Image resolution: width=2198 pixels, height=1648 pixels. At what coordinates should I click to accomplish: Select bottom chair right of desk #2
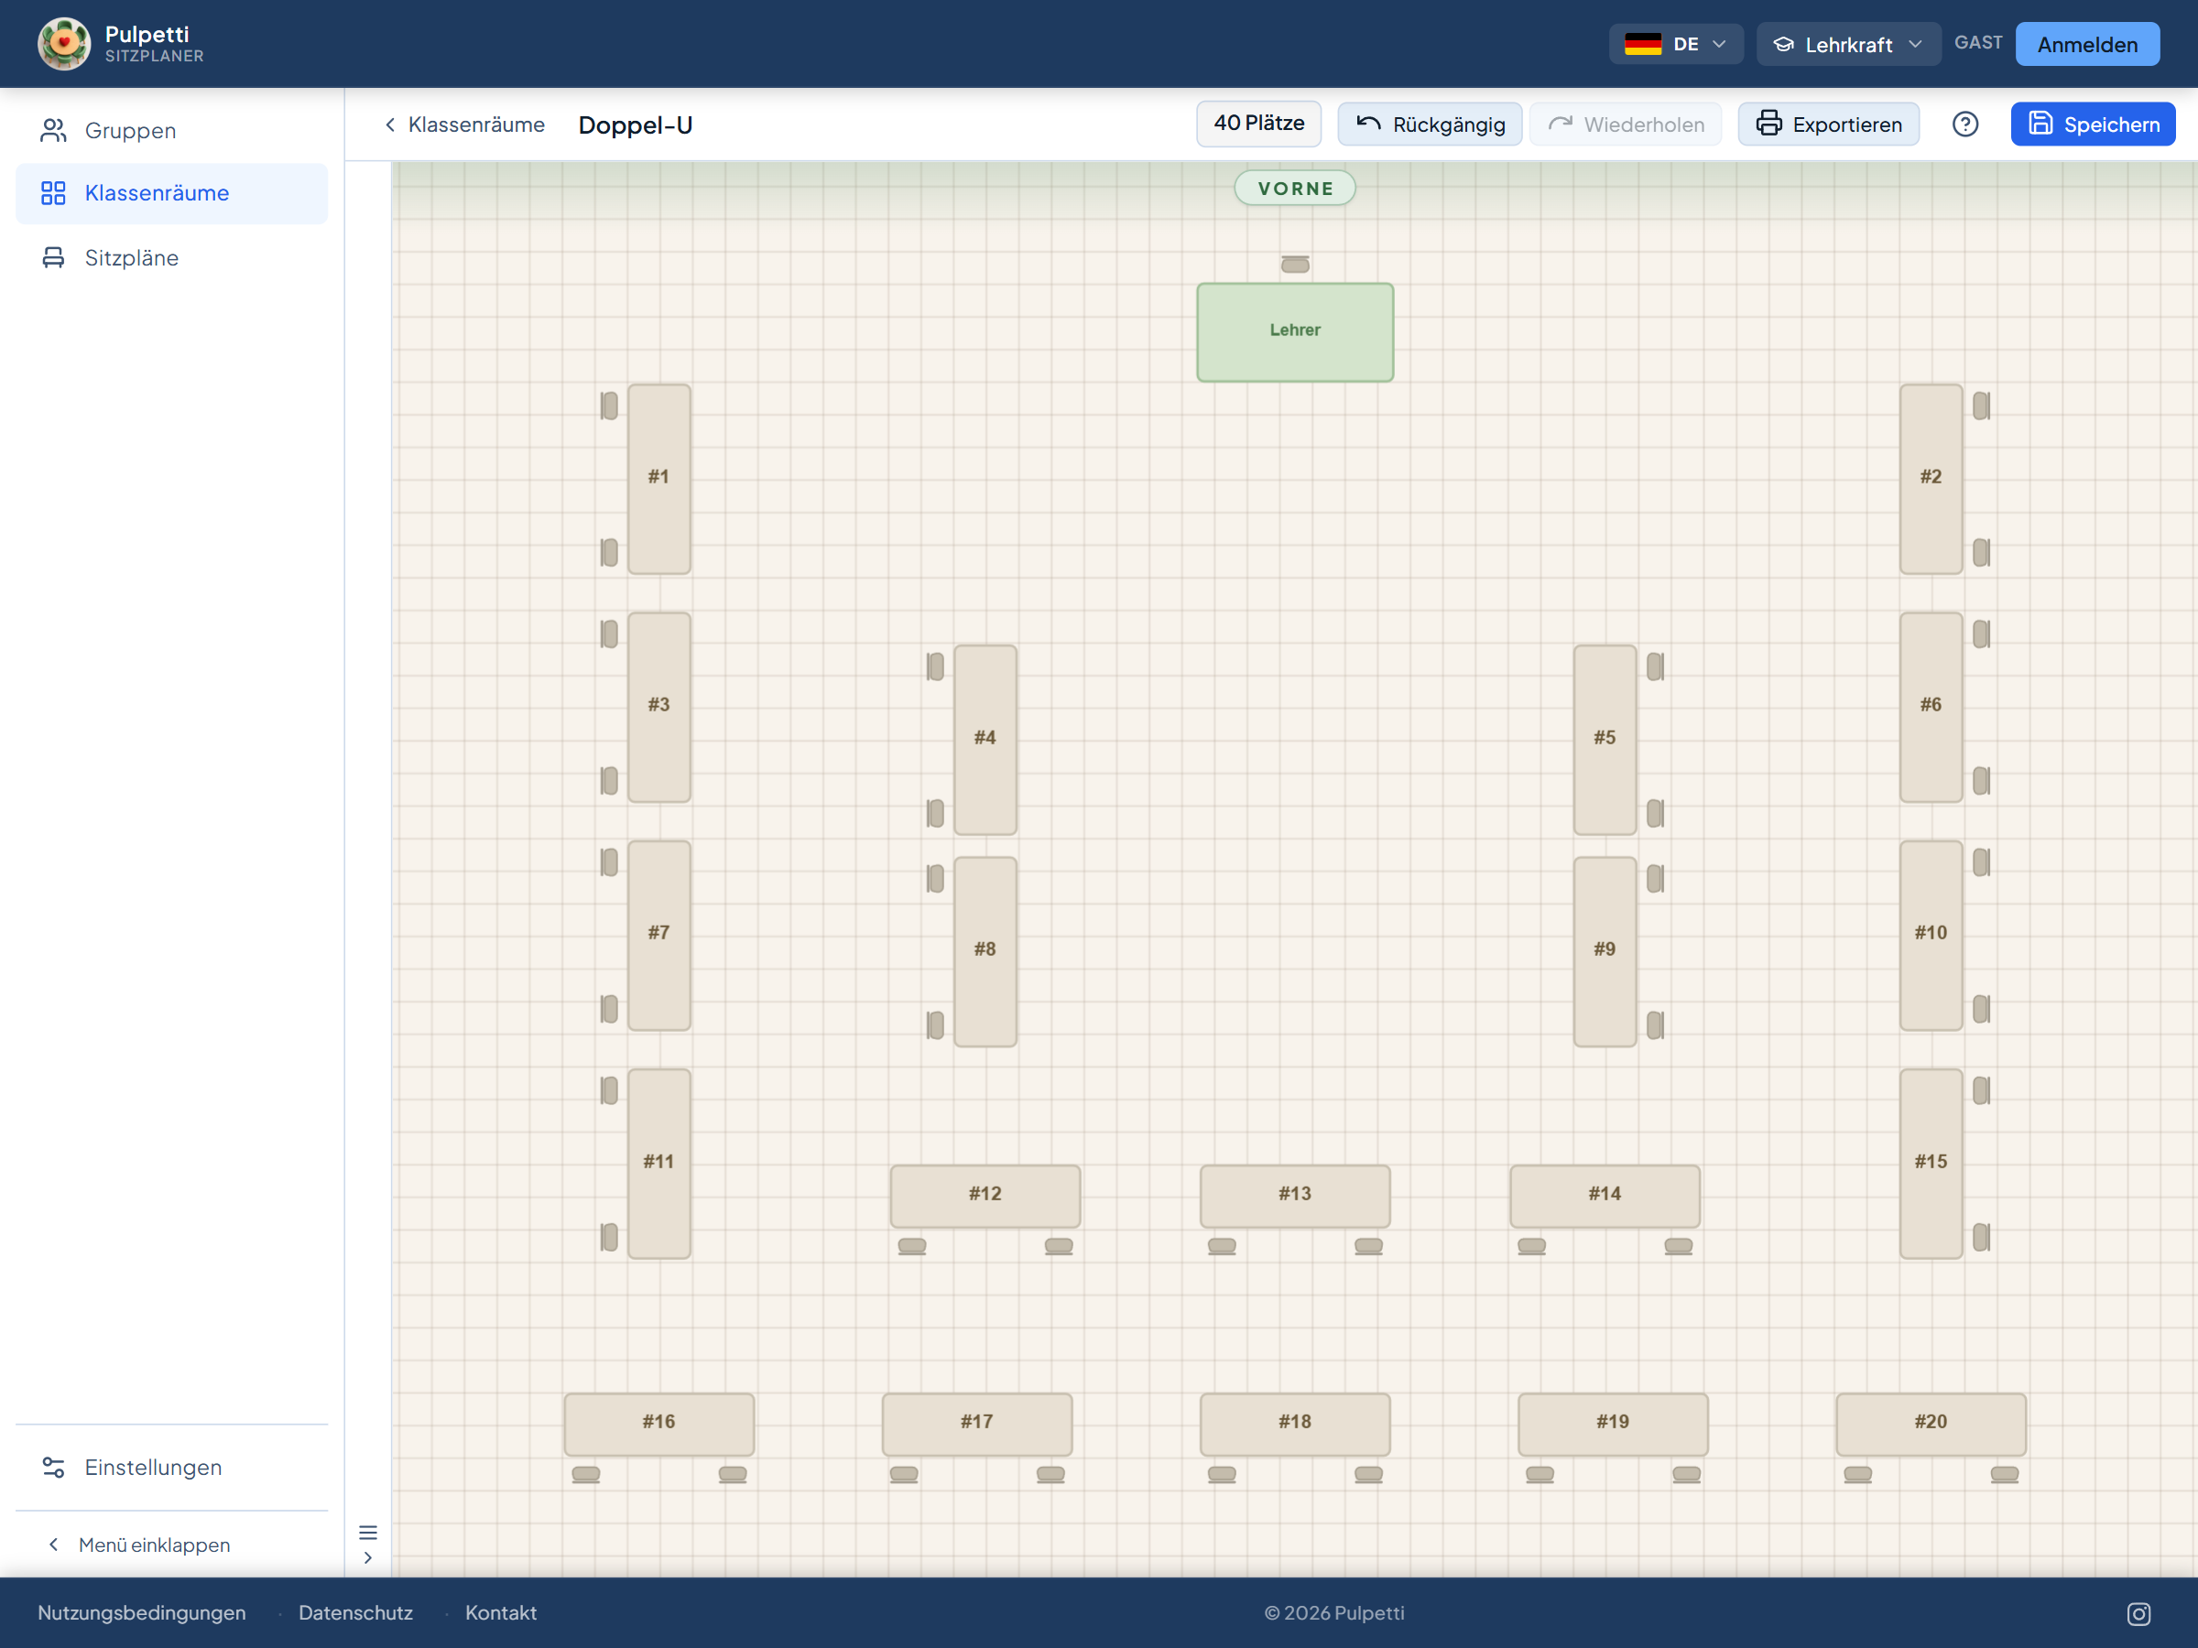pos(1980,552)
